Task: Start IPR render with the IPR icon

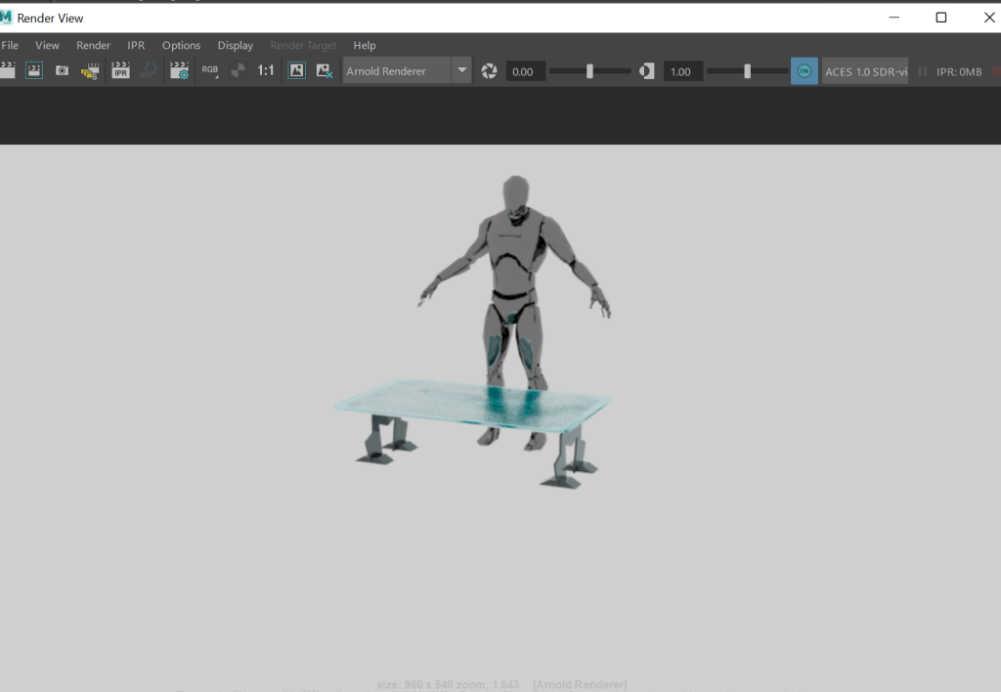Action: 120,70
